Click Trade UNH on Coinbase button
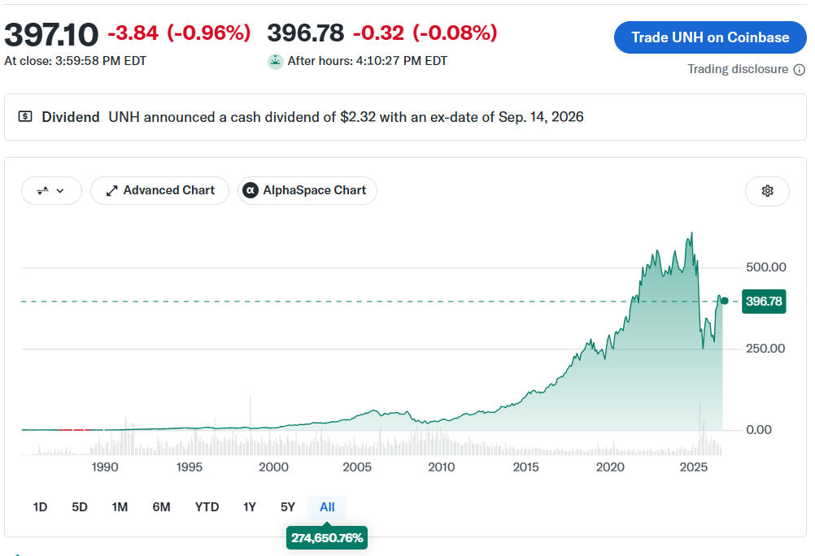The width and height of the screenshot is (815, 556). point(710,37)
